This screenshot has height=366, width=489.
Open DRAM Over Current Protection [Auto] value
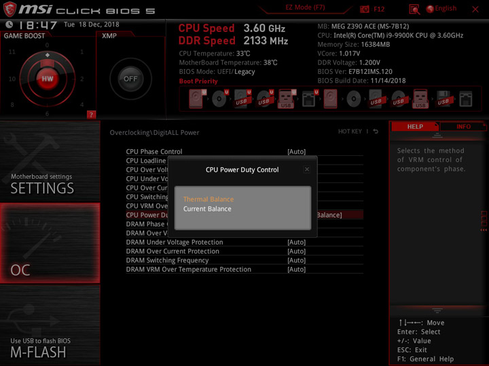(296, 251)
